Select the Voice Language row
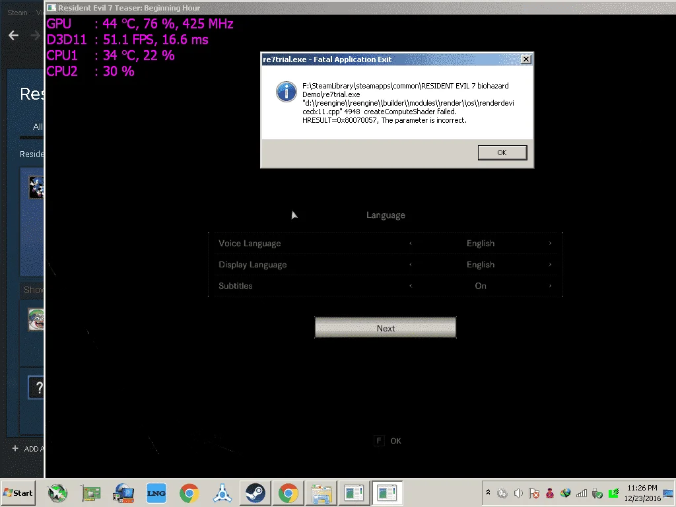The image size is (676, 507). (386, 243)
